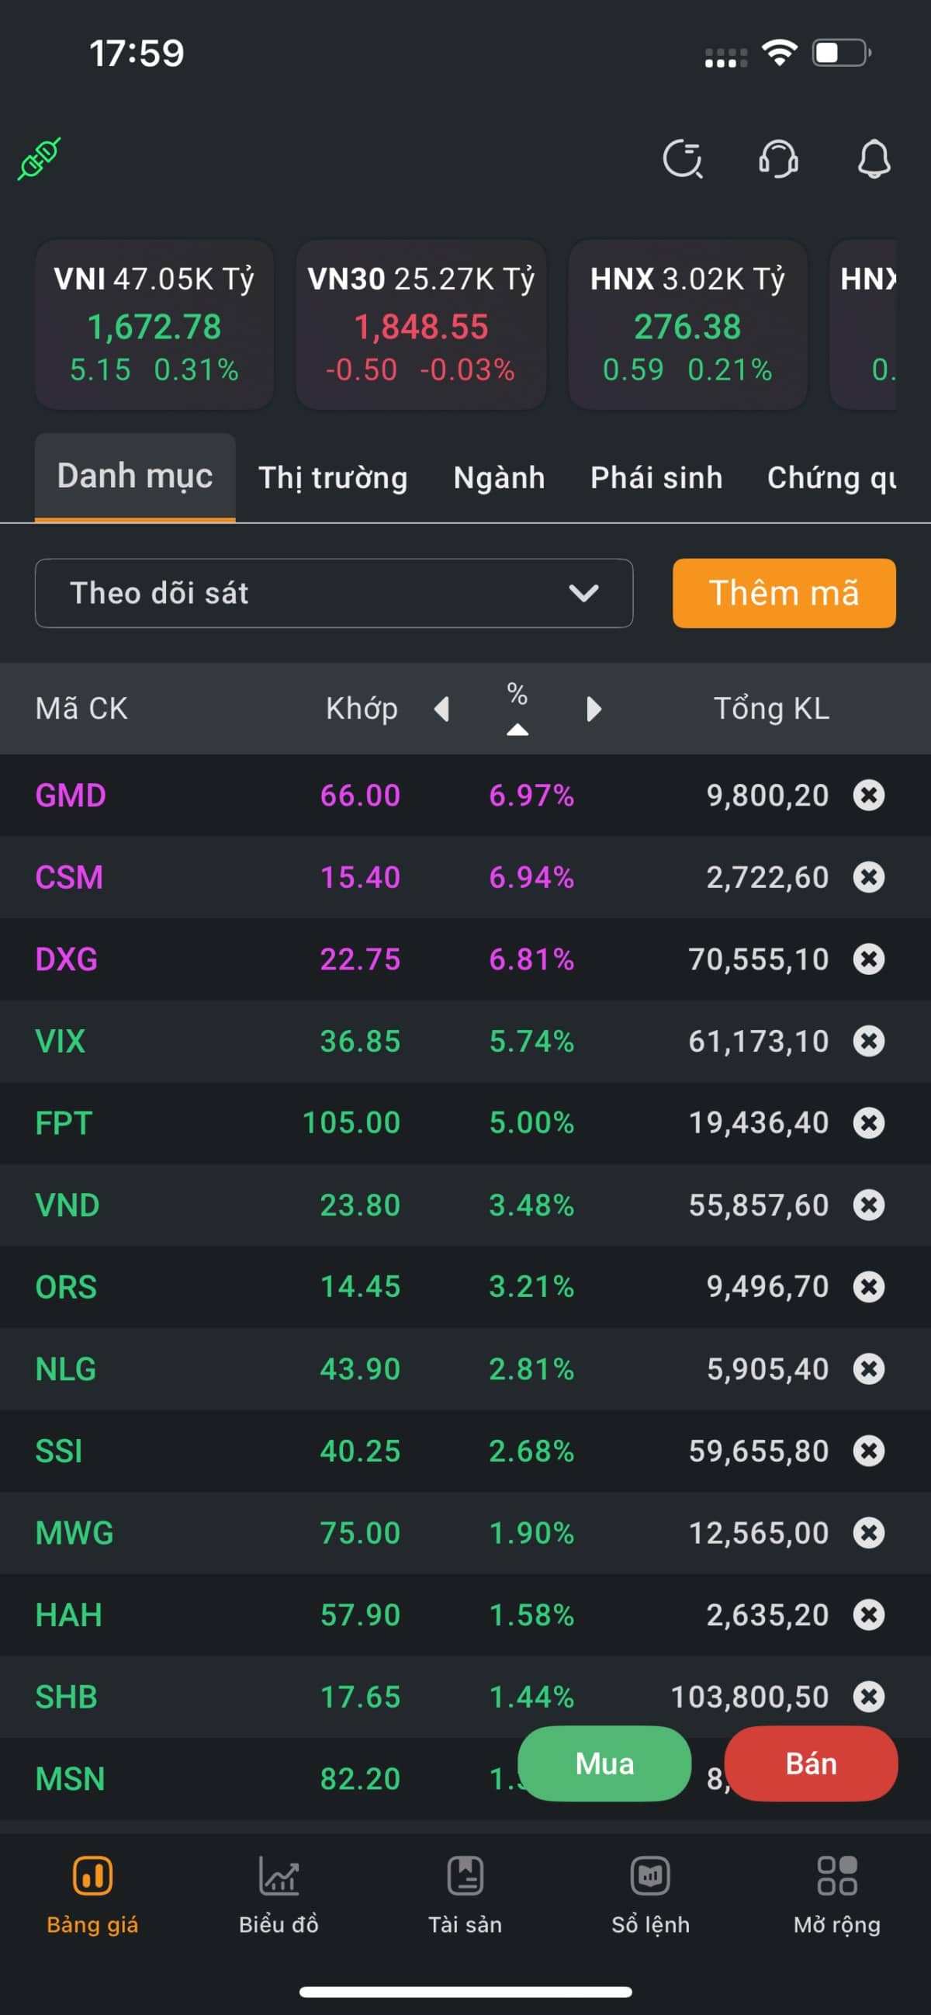Open the VNI index card
This screenshot has width=931, height=2015.
click(x=154, y=324)
